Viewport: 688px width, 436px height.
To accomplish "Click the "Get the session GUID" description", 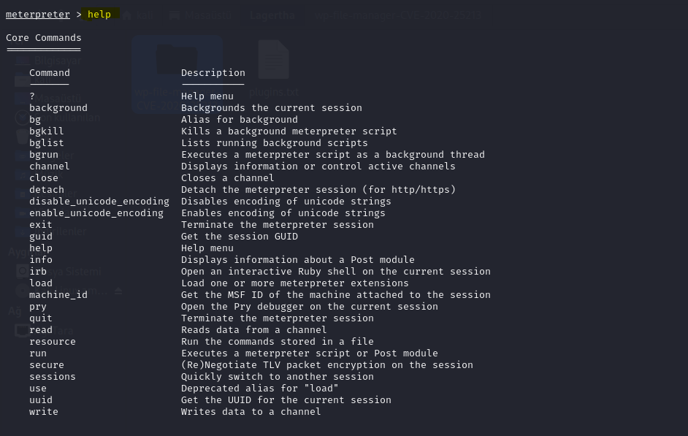I will [x=240, y=237].
